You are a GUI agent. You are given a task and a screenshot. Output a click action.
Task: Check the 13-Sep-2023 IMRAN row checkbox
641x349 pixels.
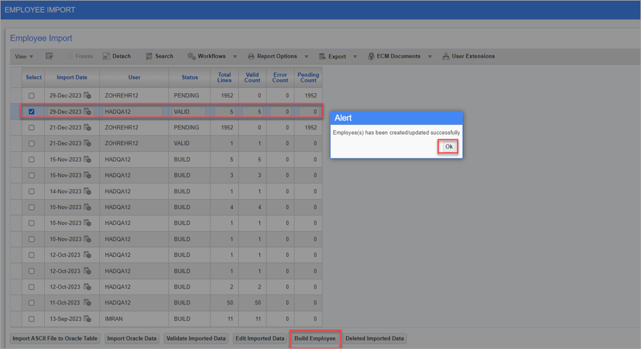pos(32,318)
